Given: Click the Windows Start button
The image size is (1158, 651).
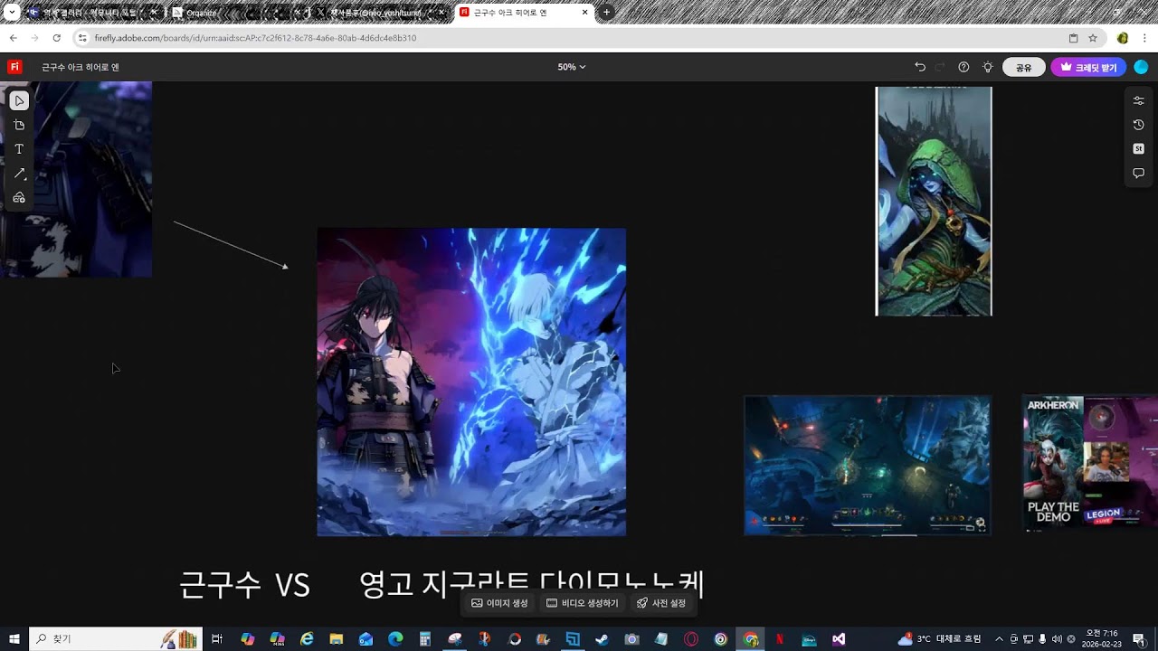Looking at the screenshot, I should (x=14, y=639).
